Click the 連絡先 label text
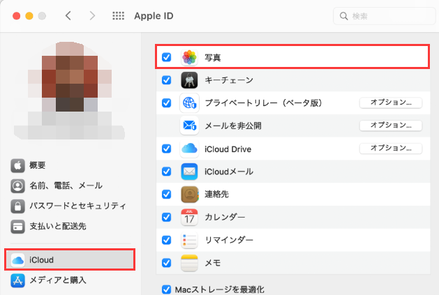The height and width of the screenshot is (295, 439). (x=216, y=195)
